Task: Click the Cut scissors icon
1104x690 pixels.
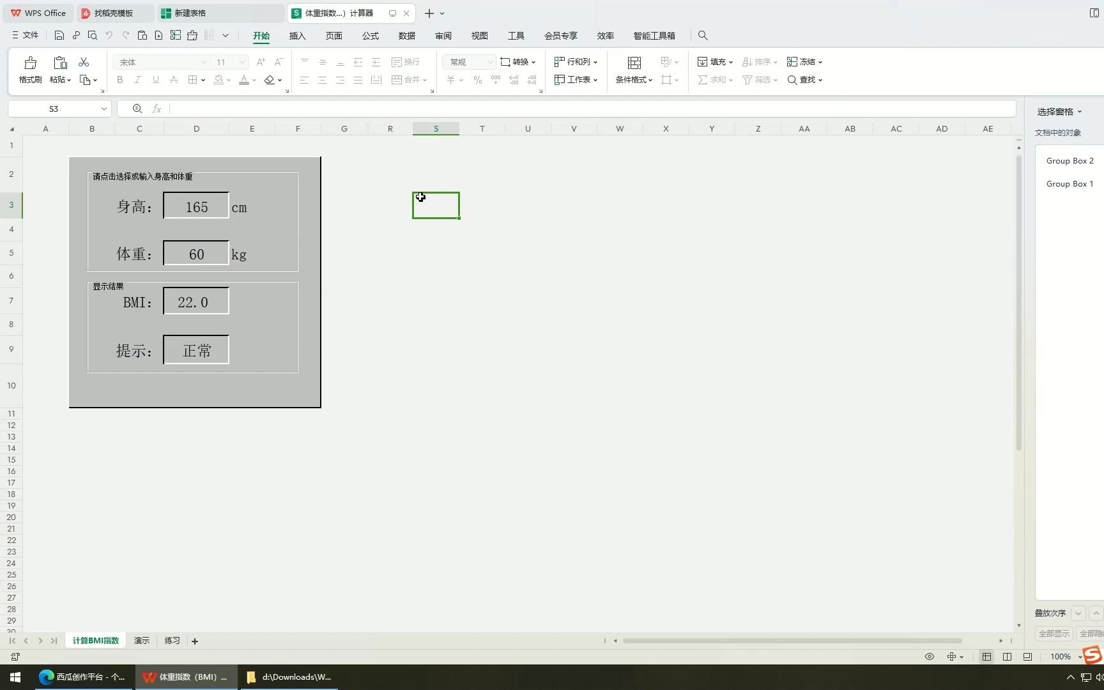Action: (x=84, y=62)
